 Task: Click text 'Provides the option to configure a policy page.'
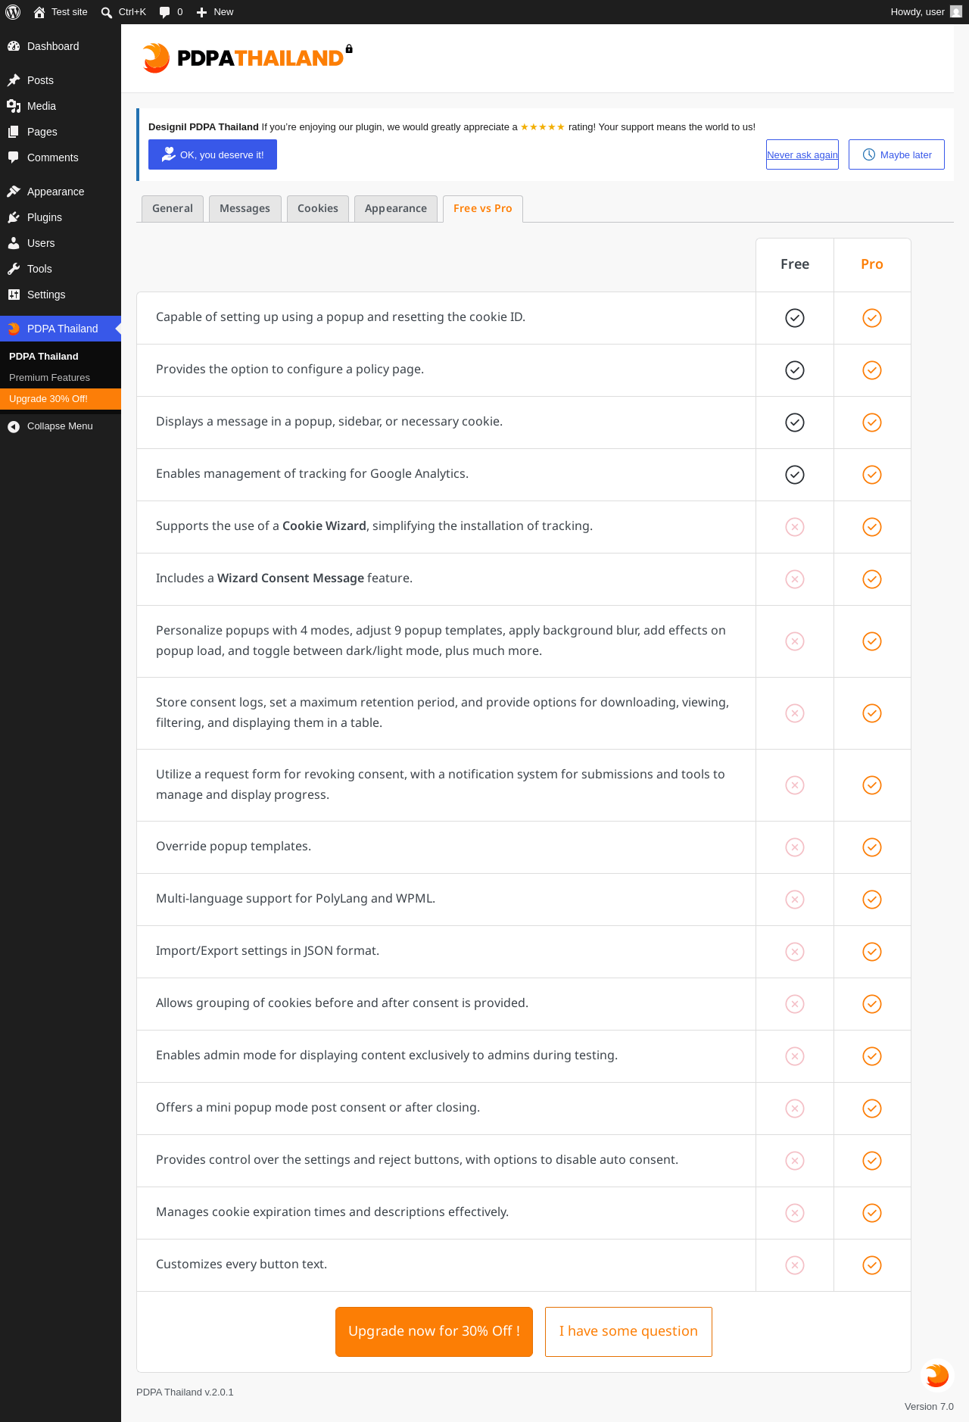[290, 370]
